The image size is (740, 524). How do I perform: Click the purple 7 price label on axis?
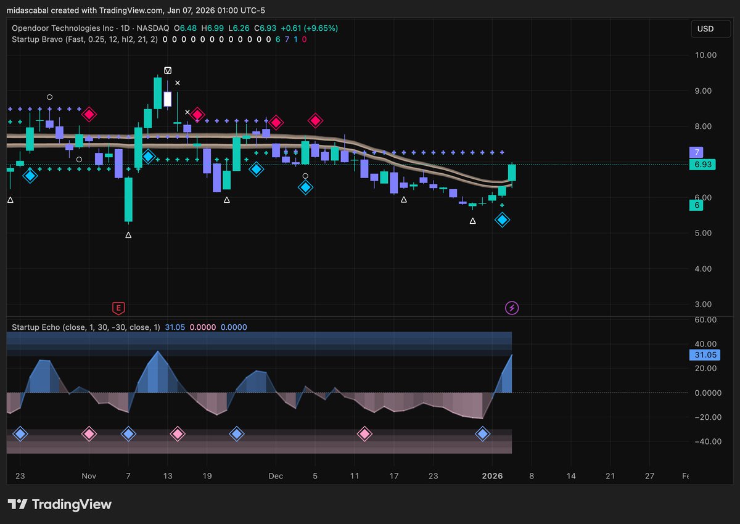click(x=696, y=152)
